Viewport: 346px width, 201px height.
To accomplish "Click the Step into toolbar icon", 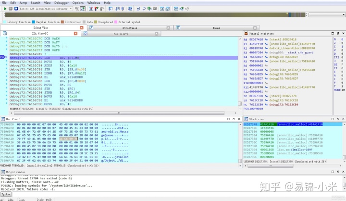I will [138, 9].
